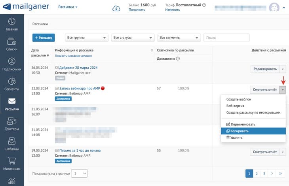This screenshot has height=186, width=289.
Task: Open the Списки section in sidebar
Action: tap(11, 44)
